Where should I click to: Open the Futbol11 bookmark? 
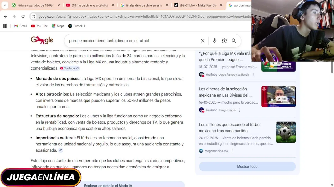tap(76, 26)
